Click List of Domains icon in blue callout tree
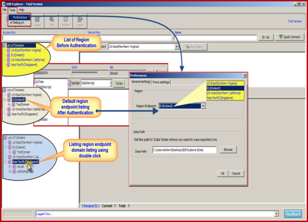This screenshot has height=222, width=308. [5, 138]
